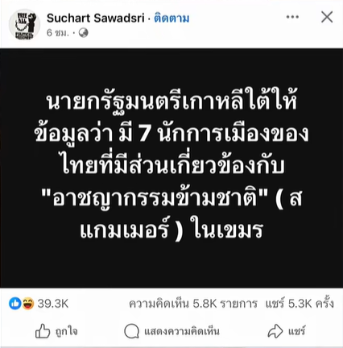
Task: Open the ความคิดเห็น 5.8K รายการ comments count
Action: (x=193, y=304)
